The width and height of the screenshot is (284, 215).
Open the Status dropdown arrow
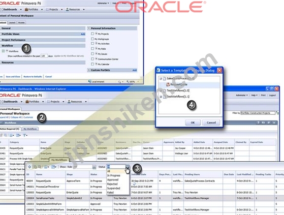128,167
